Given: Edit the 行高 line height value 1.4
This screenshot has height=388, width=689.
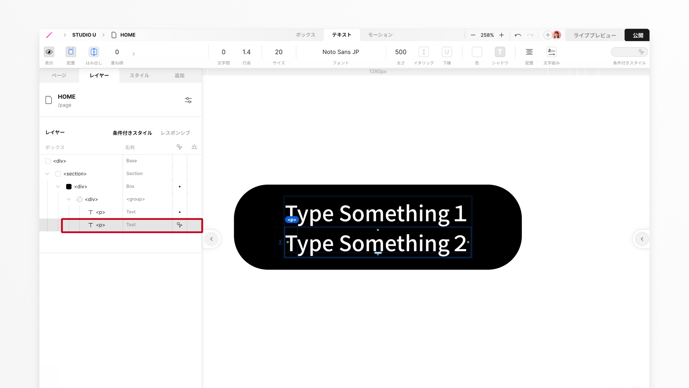Looking at the screenshot, I should pos(246,52).
